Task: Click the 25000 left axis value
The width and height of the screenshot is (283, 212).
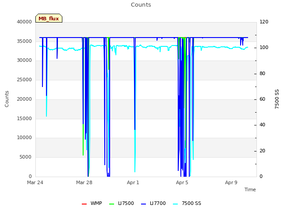Action: [x=24, y=79]
